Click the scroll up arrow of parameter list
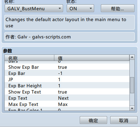 tap(132, 57)
